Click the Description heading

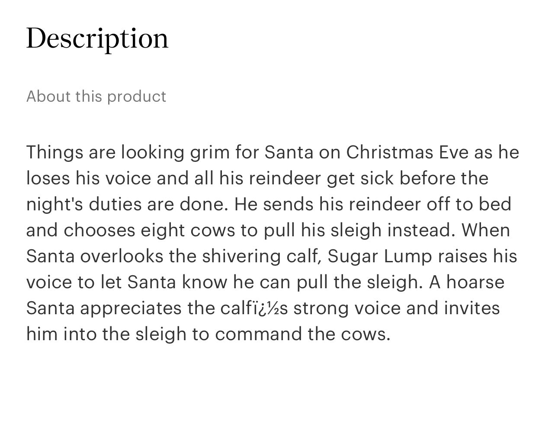97,39
